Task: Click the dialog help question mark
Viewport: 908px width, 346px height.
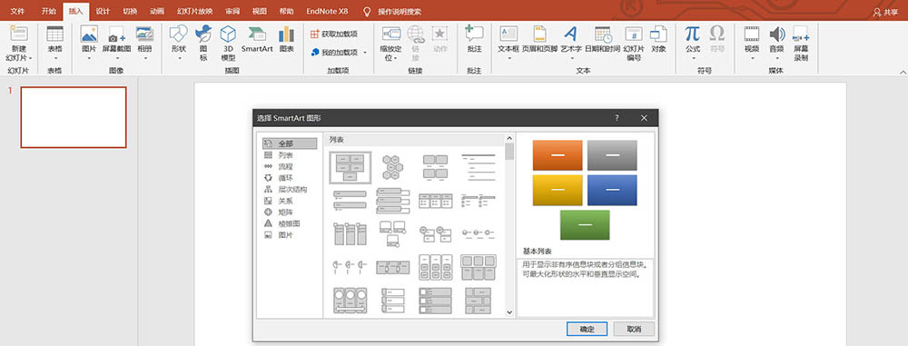Action: tap(617, 118)
